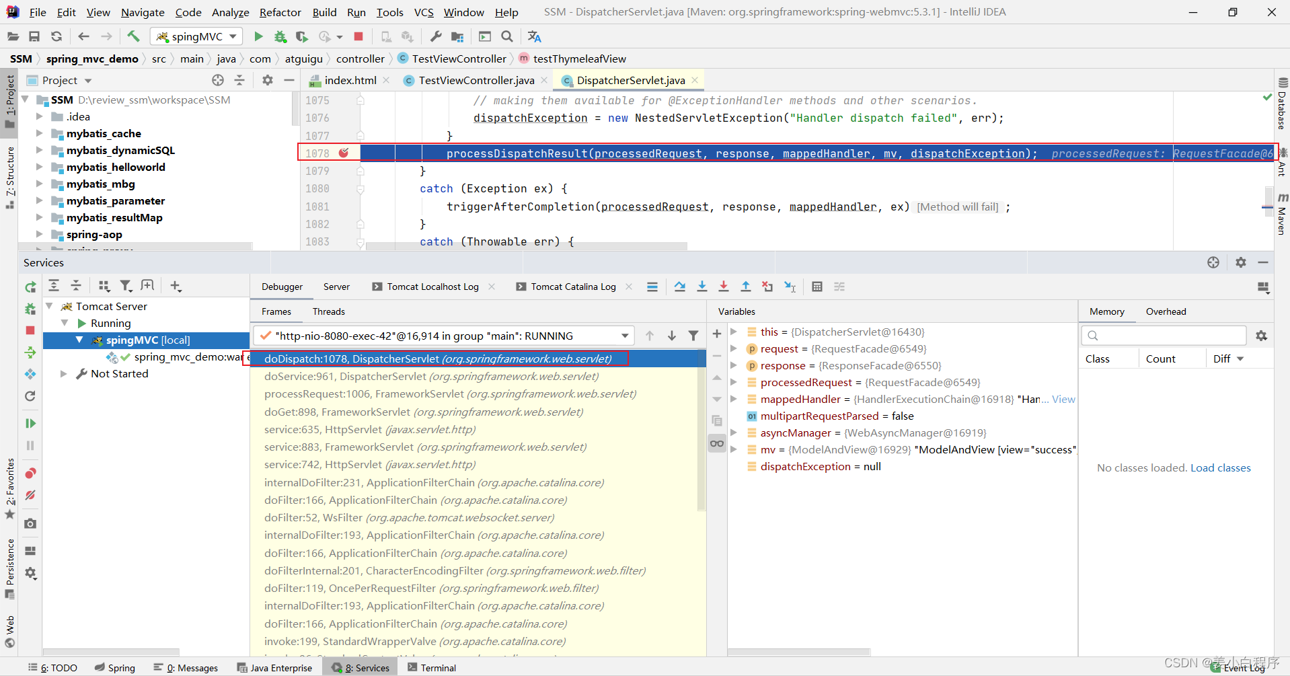Click the View link beside mappedHandler
1290x676 pixels.
pos(1063,399)
